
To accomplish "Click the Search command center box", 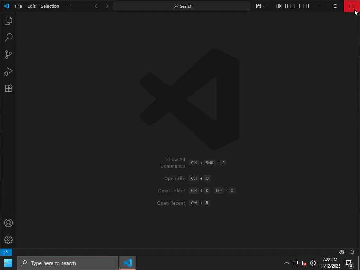I will click(182, 6).
